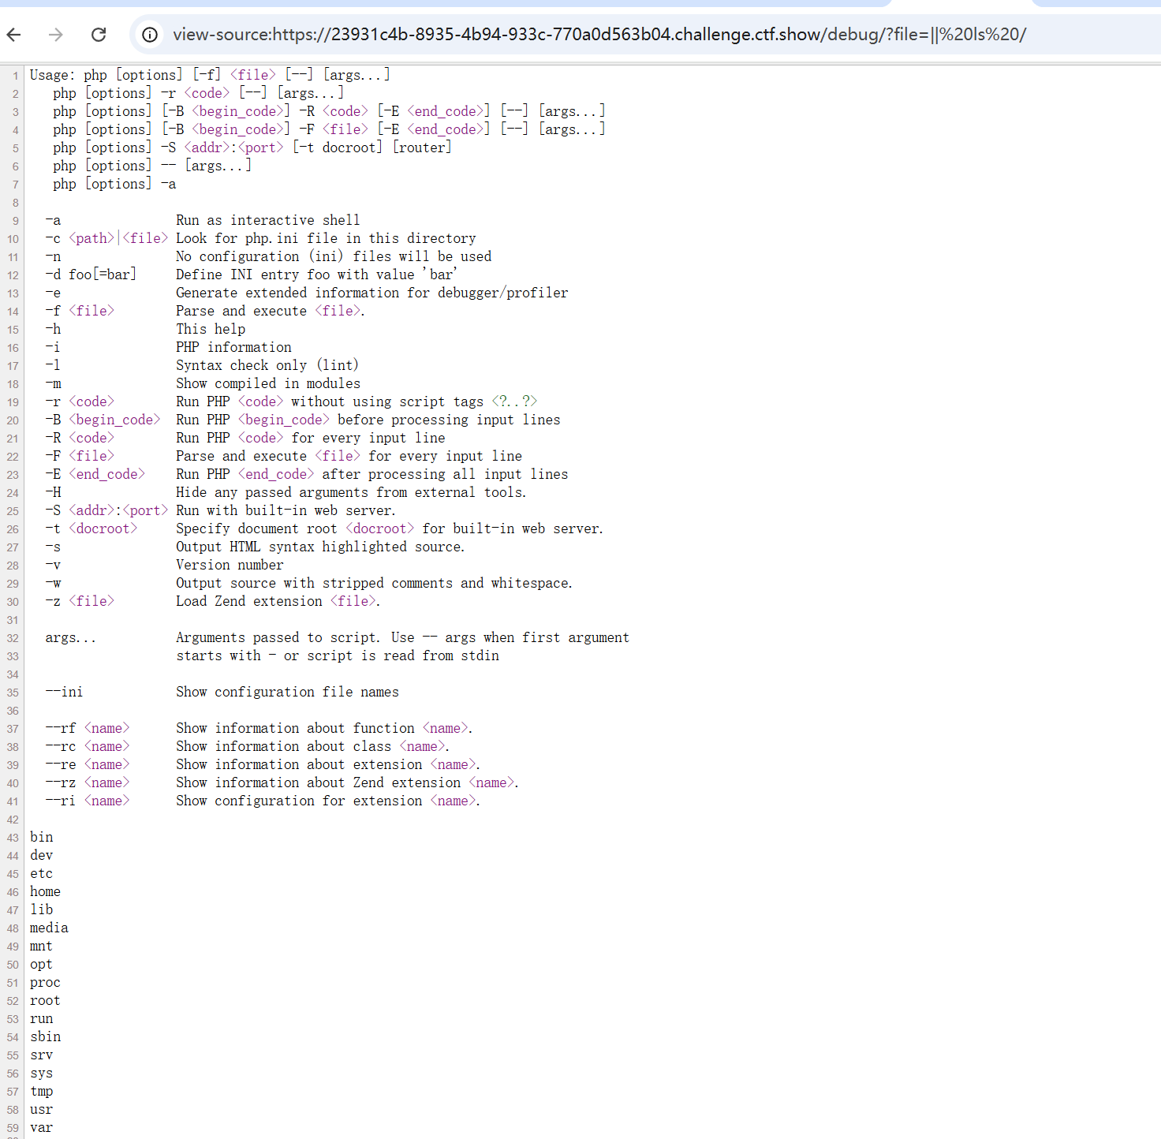Select the 'sys' directory entry

pos(42,1073)
